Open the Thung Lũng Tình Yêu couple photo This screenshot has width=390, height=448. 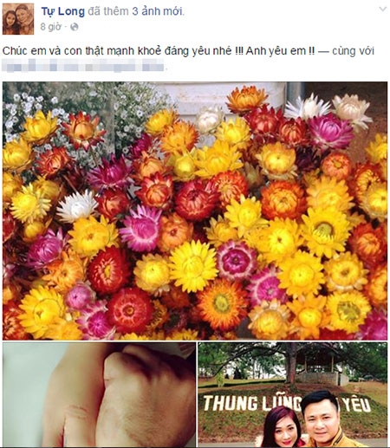click(x=293, y=395)
